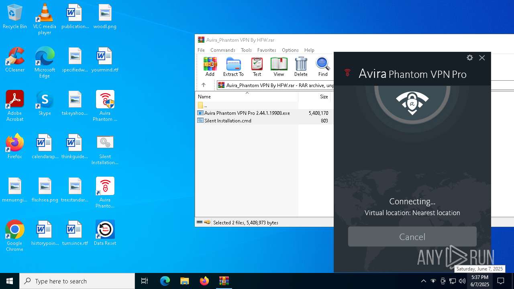
Task: Select thinkguide document on desktop
Action: pyautogui.click(x=75, y=147)
